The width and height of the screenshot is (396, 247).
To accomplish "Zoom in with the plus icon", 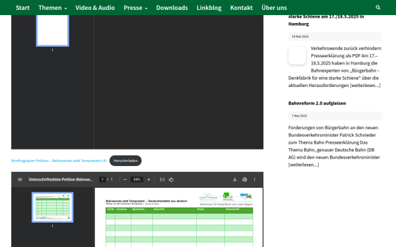I will click(148, 179).
